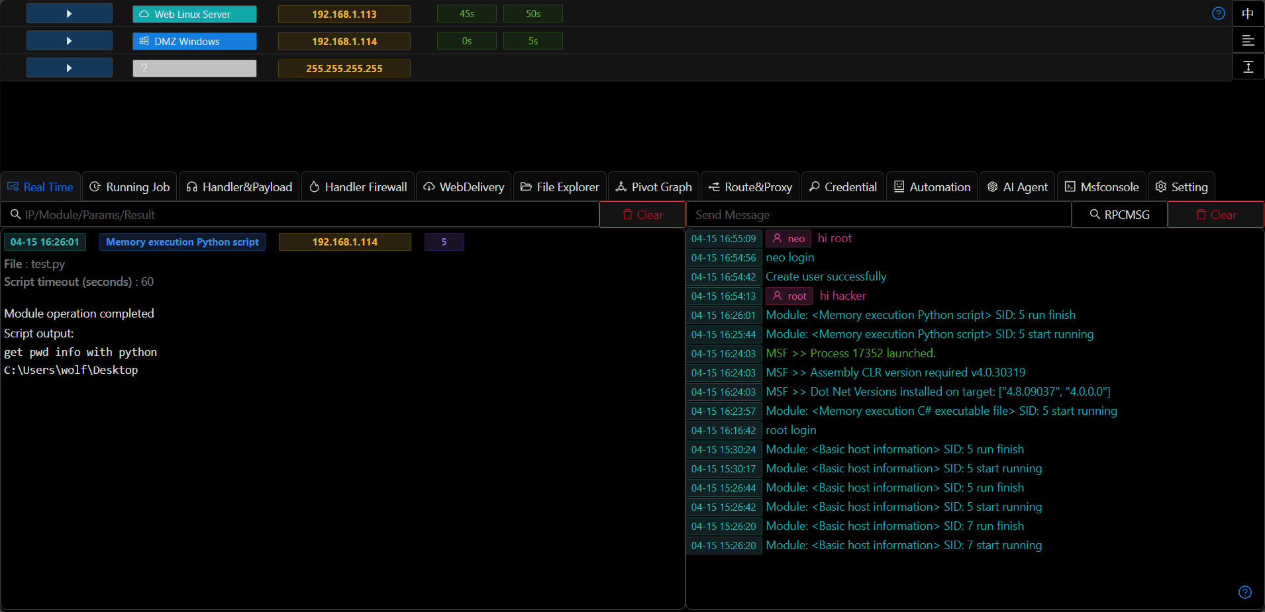Clear the module results list
Viewport: 1265px width, 612px height.
click(x=642, y=215)
